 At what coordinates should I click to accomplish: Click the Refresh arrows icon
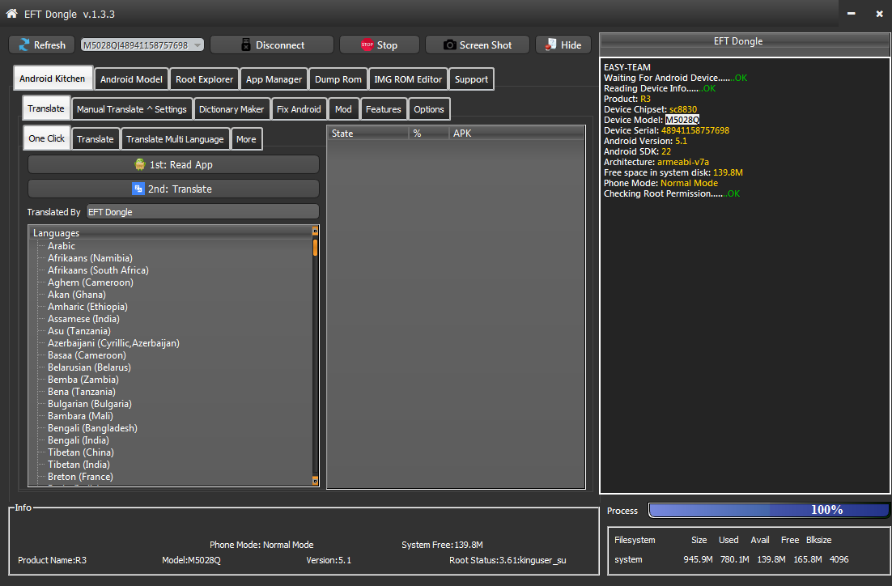click(24, 45)
